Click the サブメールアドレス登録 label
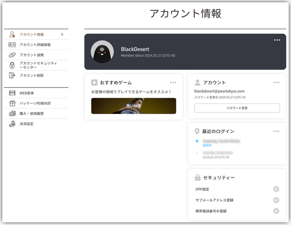The image size is (291, 225). (x=214, y=200)
